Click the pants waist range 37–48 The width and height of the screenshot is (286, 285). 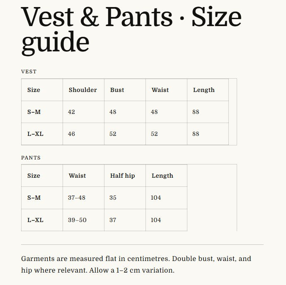tap(77, 198)
